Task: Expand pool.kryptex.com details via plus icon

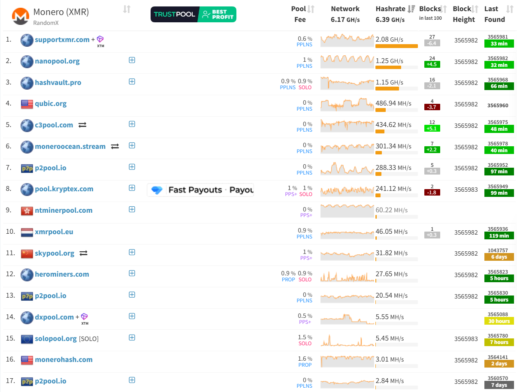Action: (x=132, y=188)
